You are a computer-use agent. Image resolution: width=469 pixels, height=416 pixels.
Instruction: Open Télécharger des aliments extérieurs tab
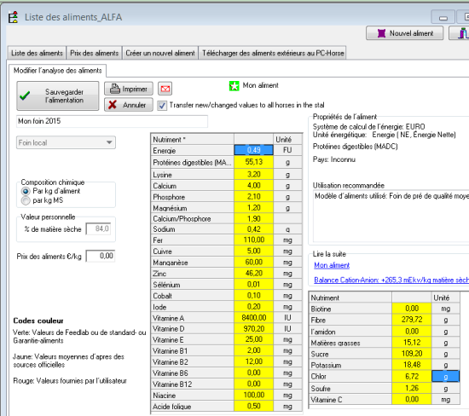point(273,53)
